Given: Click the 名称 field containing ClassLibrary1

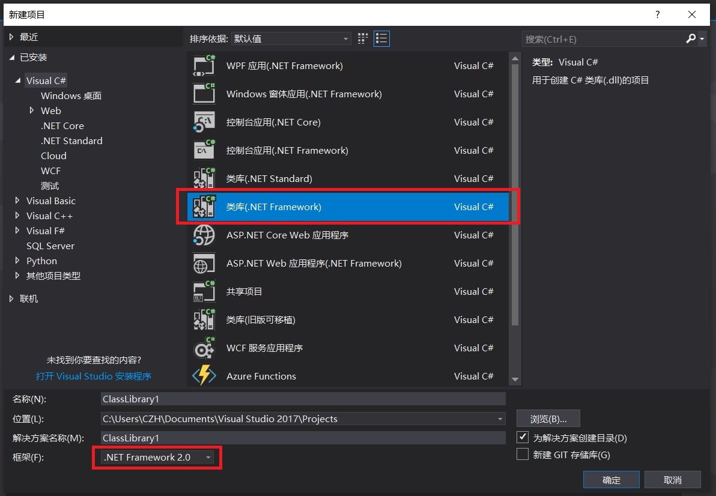Looking at the screenshot, I should click(300, 398).
